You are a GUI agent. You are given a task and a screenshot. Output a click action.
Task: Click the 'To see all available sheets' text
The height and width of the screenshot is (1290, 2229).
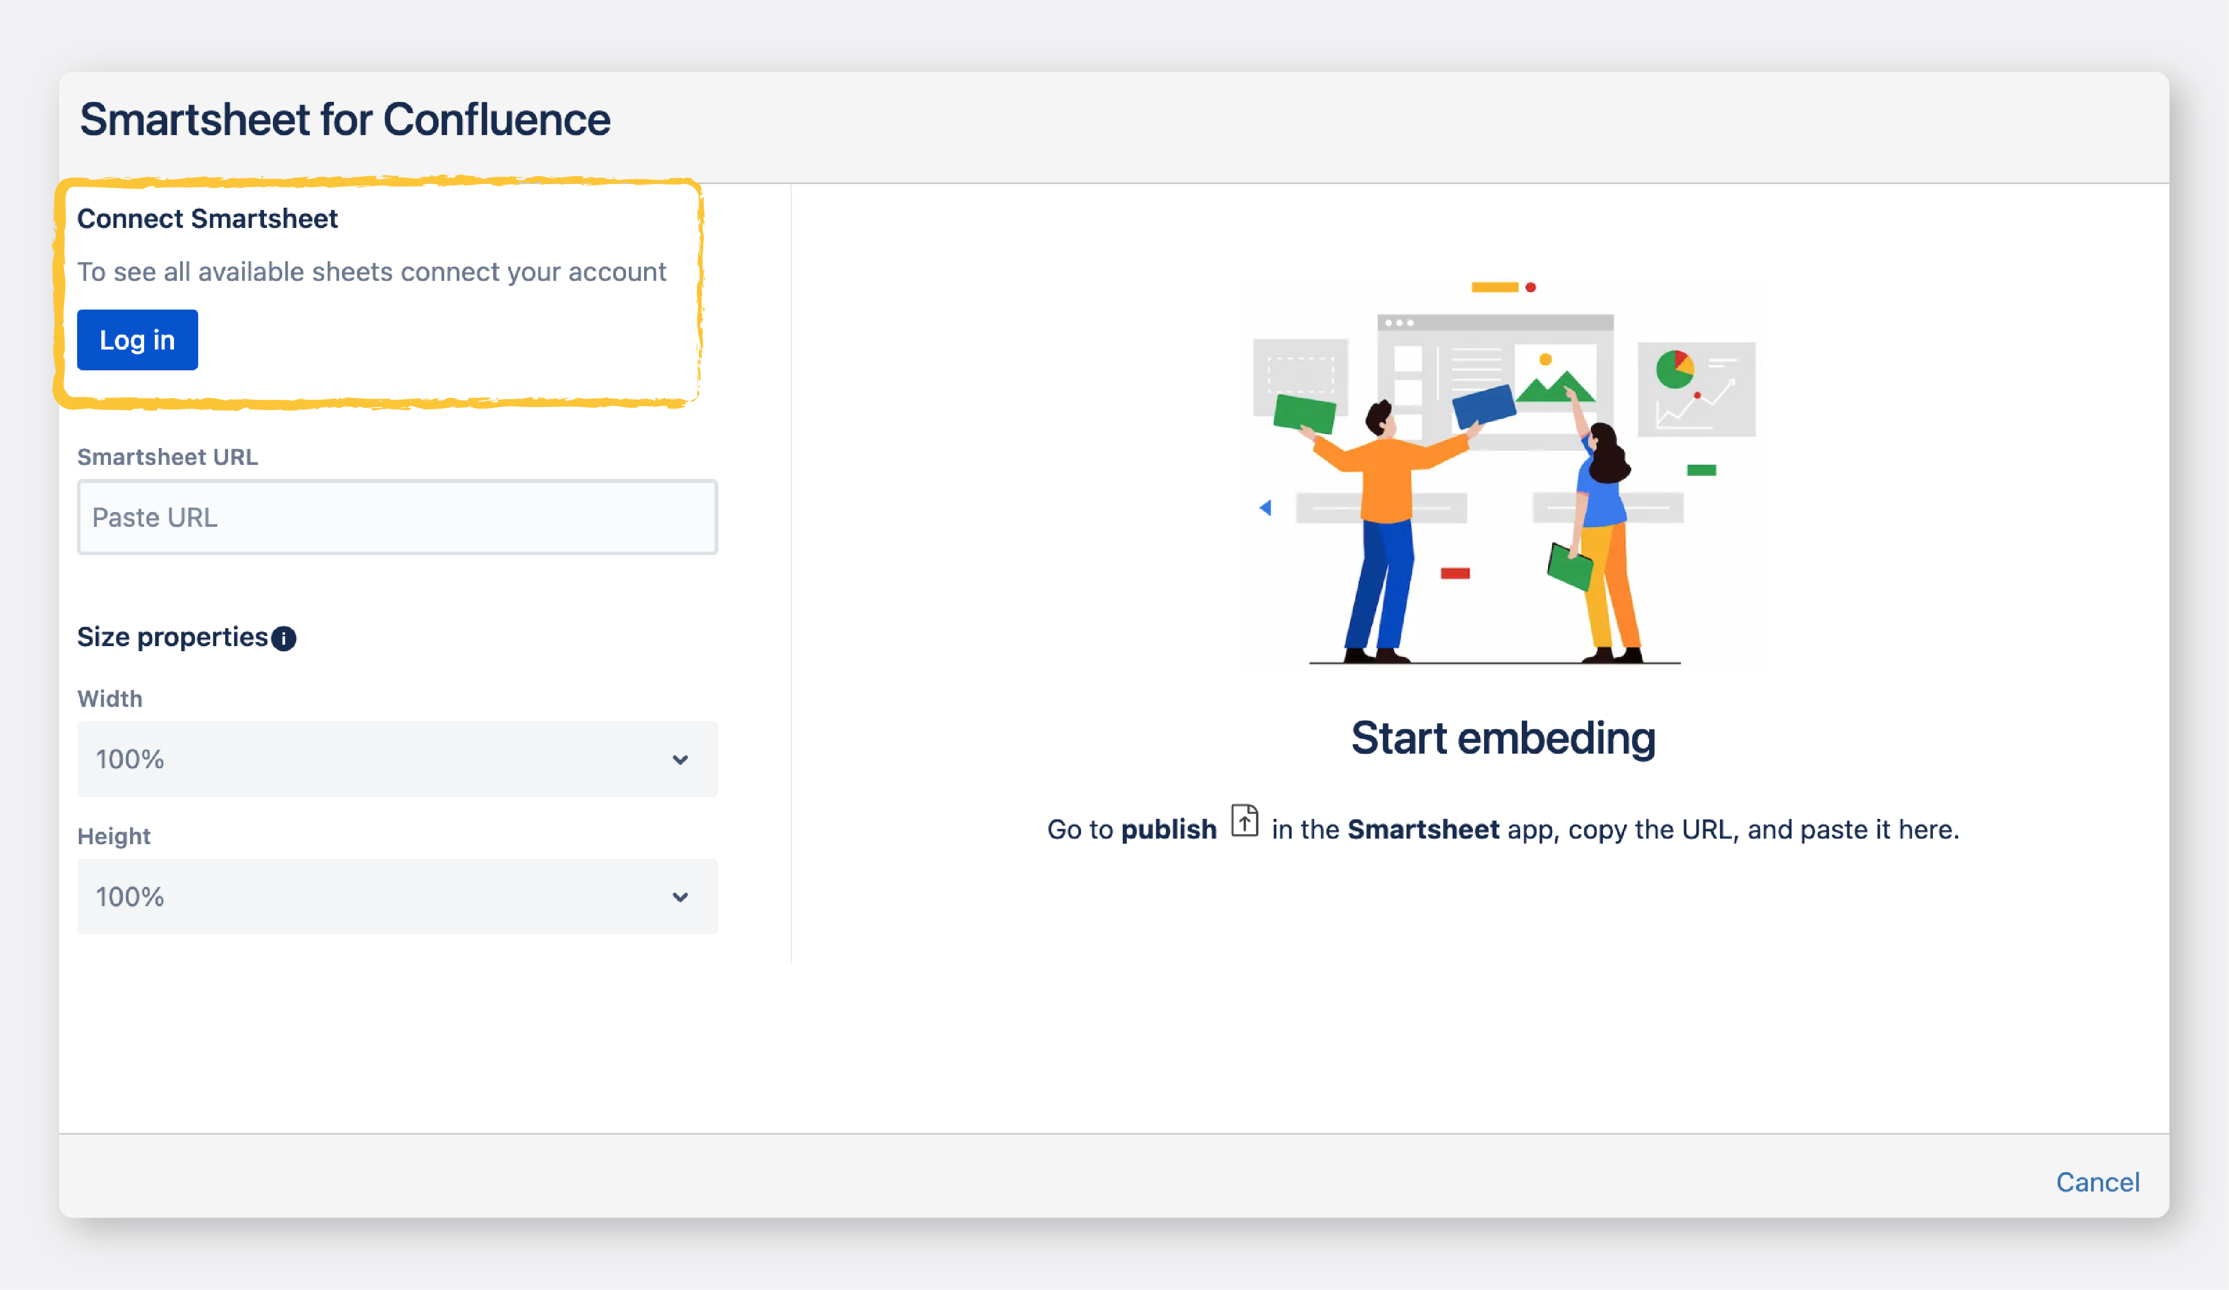pyautogui.click(x=372, y=271)
